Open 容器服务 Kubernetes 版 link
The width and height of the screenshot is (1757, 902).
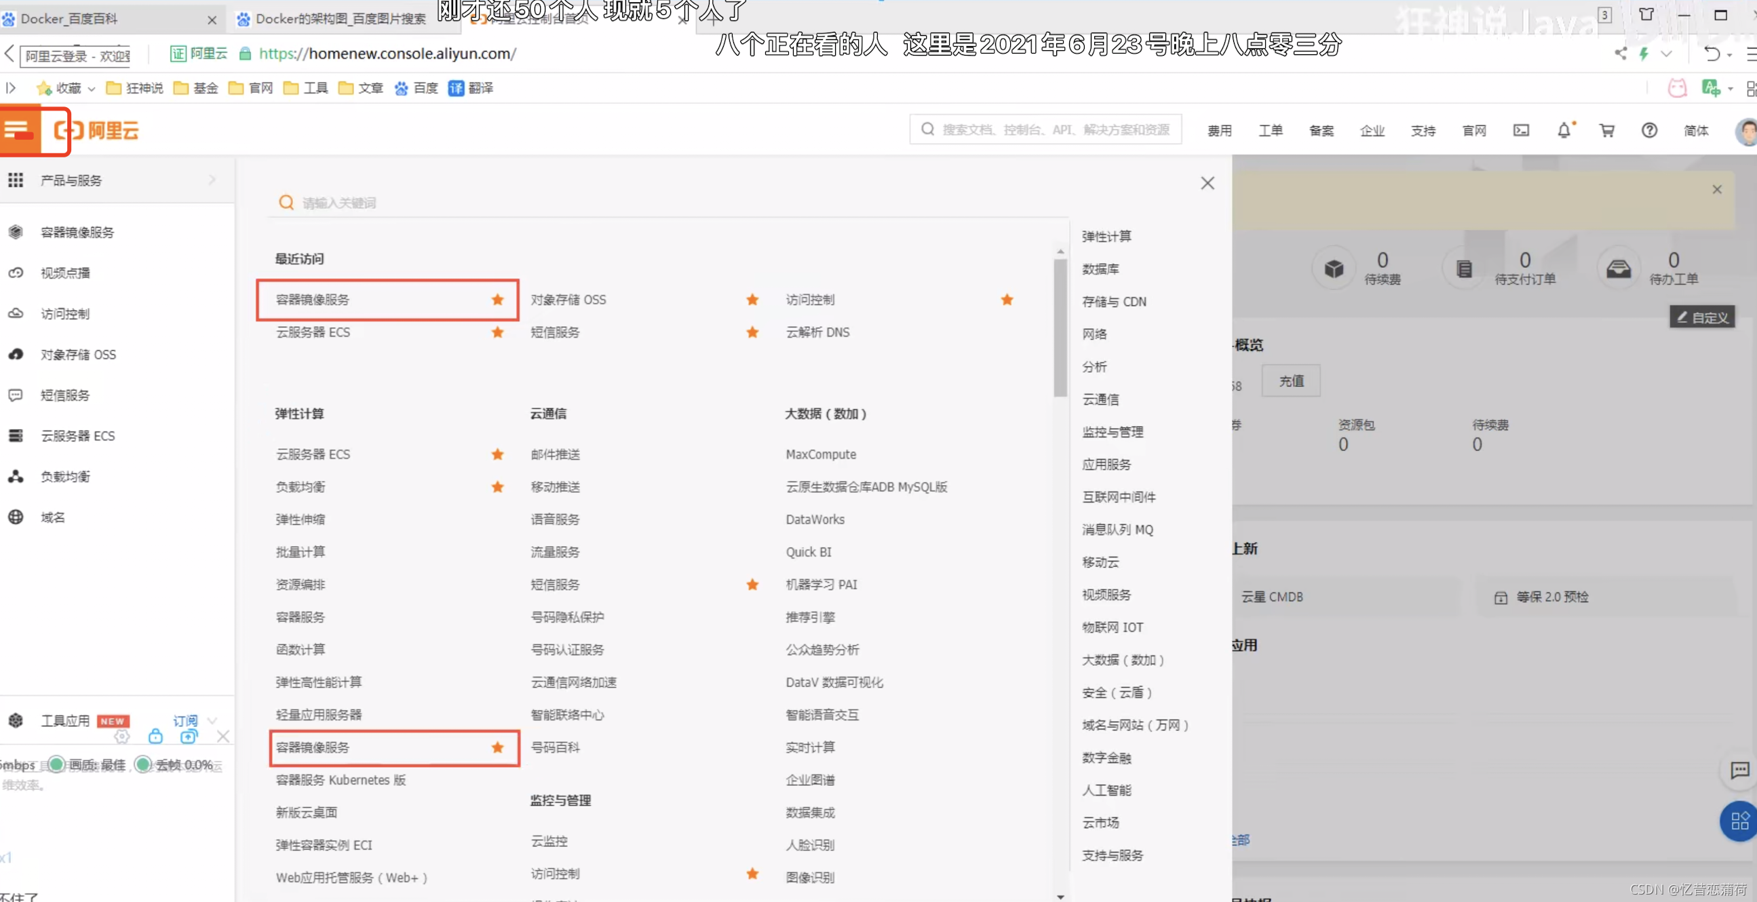point(341,780)
